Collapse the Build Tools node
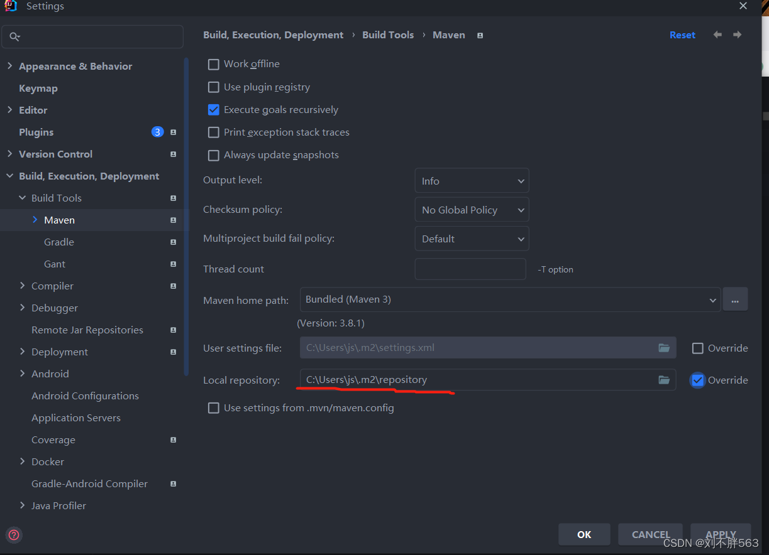Screen dimensions: 769x555 (x=22, y=198)
